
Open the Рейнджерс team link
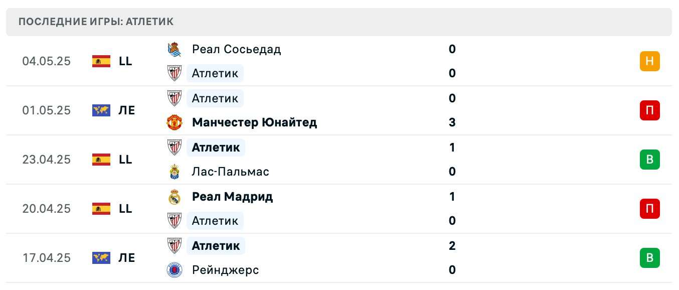(225, 270)
